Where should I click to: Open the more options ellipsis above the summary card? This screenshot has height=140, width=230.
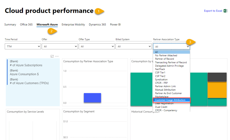57,56
